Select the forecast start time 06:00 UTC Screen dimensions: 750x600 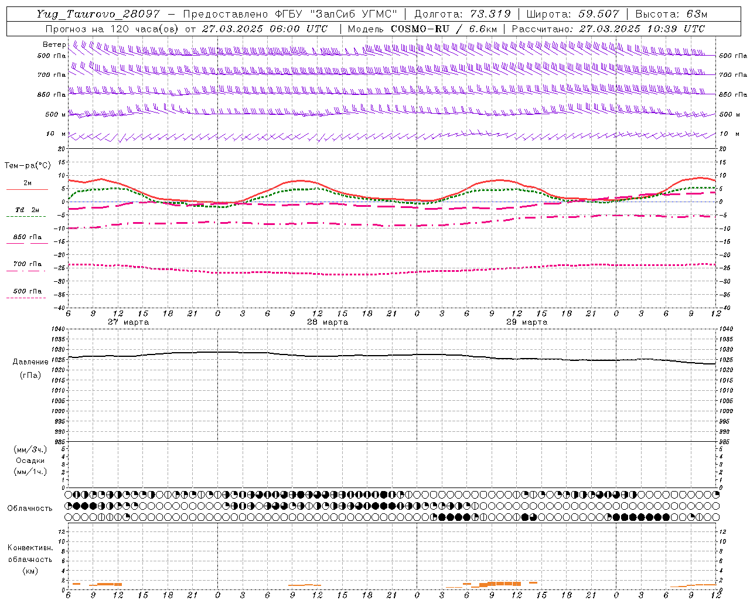coord(294,29)
